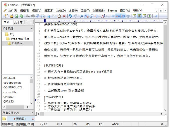Select correct.tlx in the file list
The width and height of the screenshot is (170, 129).
coord(10,92)
